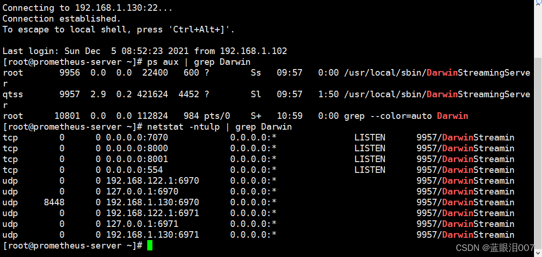Viewport: 542px width, 257px height.
Task: Click the 0.0.0.0:554 local address
Action: (x=134, y=170)
